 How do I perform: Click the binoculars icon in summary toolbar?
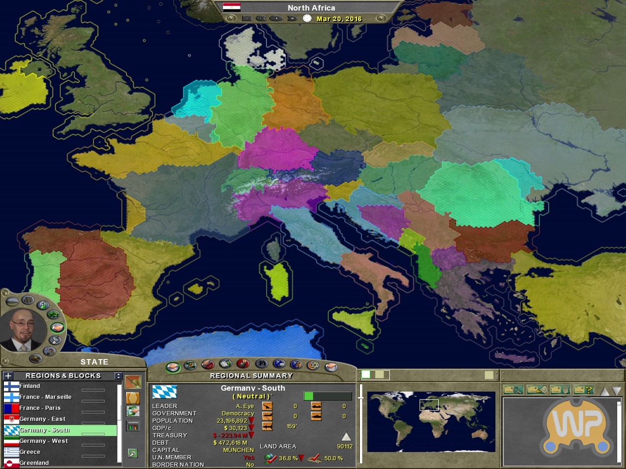pyautogui.click(x=261, y=364)
